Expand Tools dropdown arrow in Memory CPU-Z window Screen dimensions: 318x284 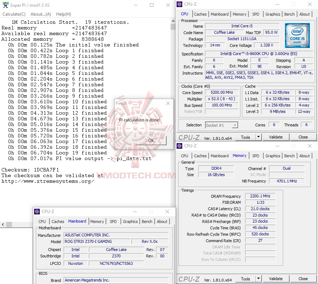point(258,279)
